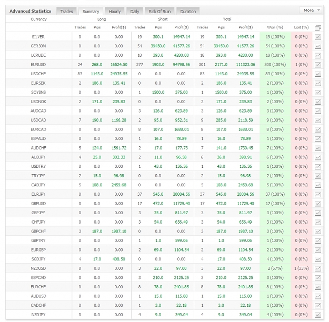
Task: Click the USDCHF long pips 1143.0
Action: 97,74
